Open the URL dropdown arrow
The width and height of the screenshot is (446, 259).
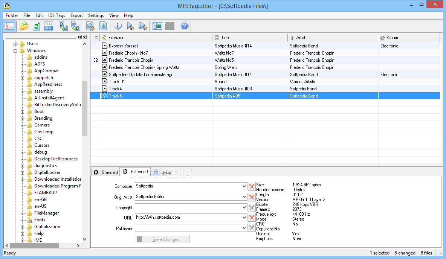(244, 218)
